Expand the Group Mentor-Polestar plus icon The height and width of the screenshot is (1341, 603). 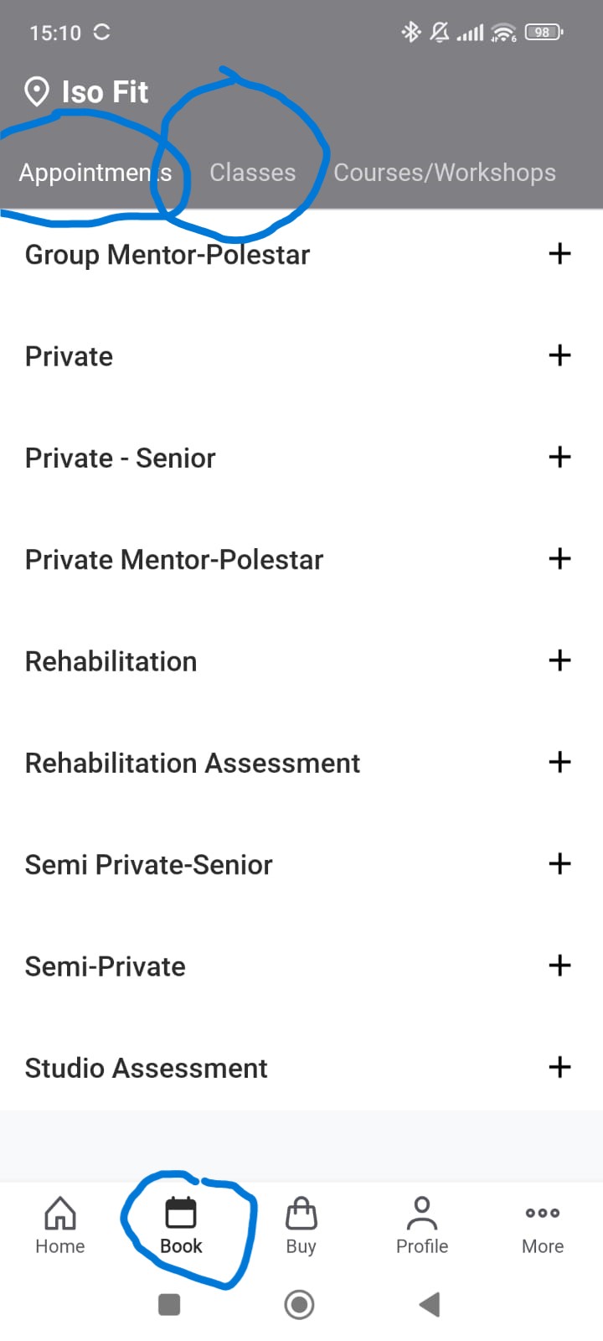tap(559, 254)
